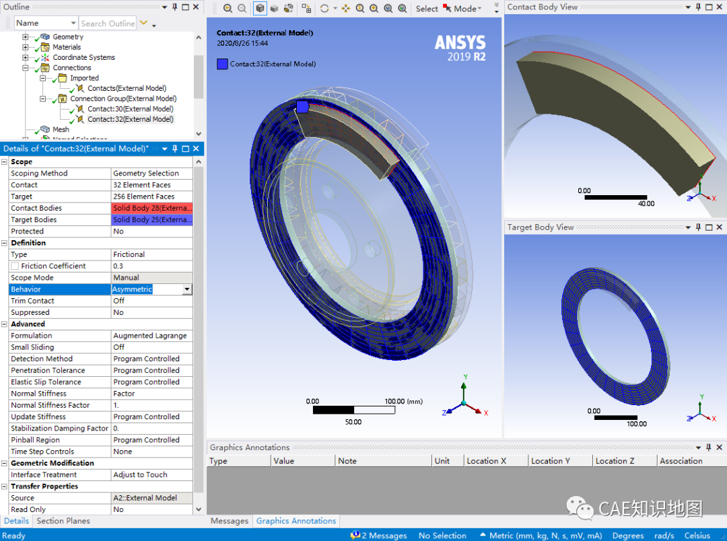
Task: Pin the Contact Body View panel
Action: (x=698, y=7)
